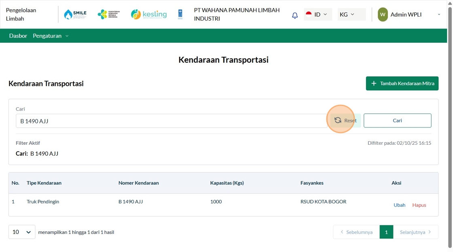453x252 pixels.
Task: Click the Truk Pendingin cell
Action: coord(43,202)
